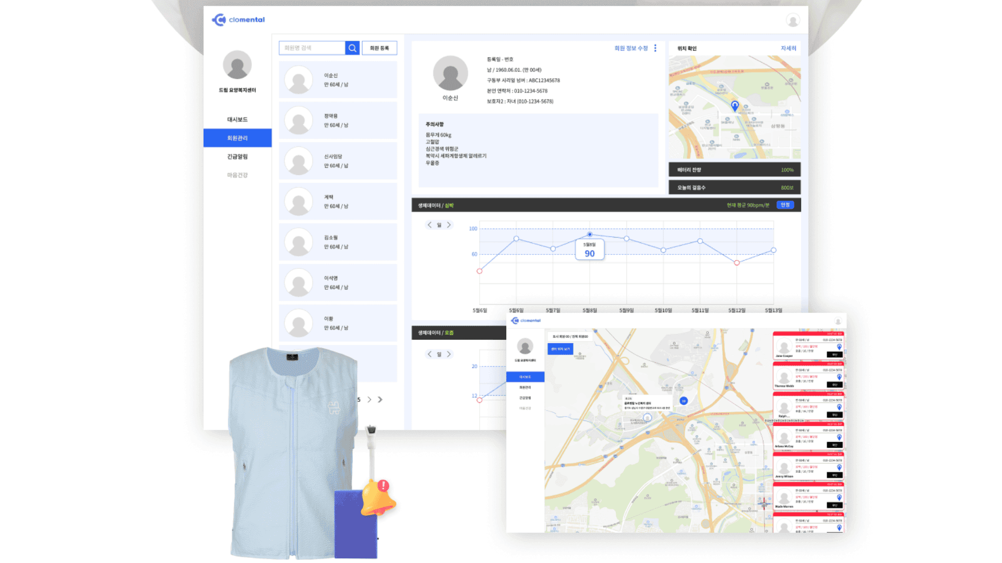Viewport: 1002px width, 563px height.
Task: Go to next day in respiration chart
Action: coord(449,354)
